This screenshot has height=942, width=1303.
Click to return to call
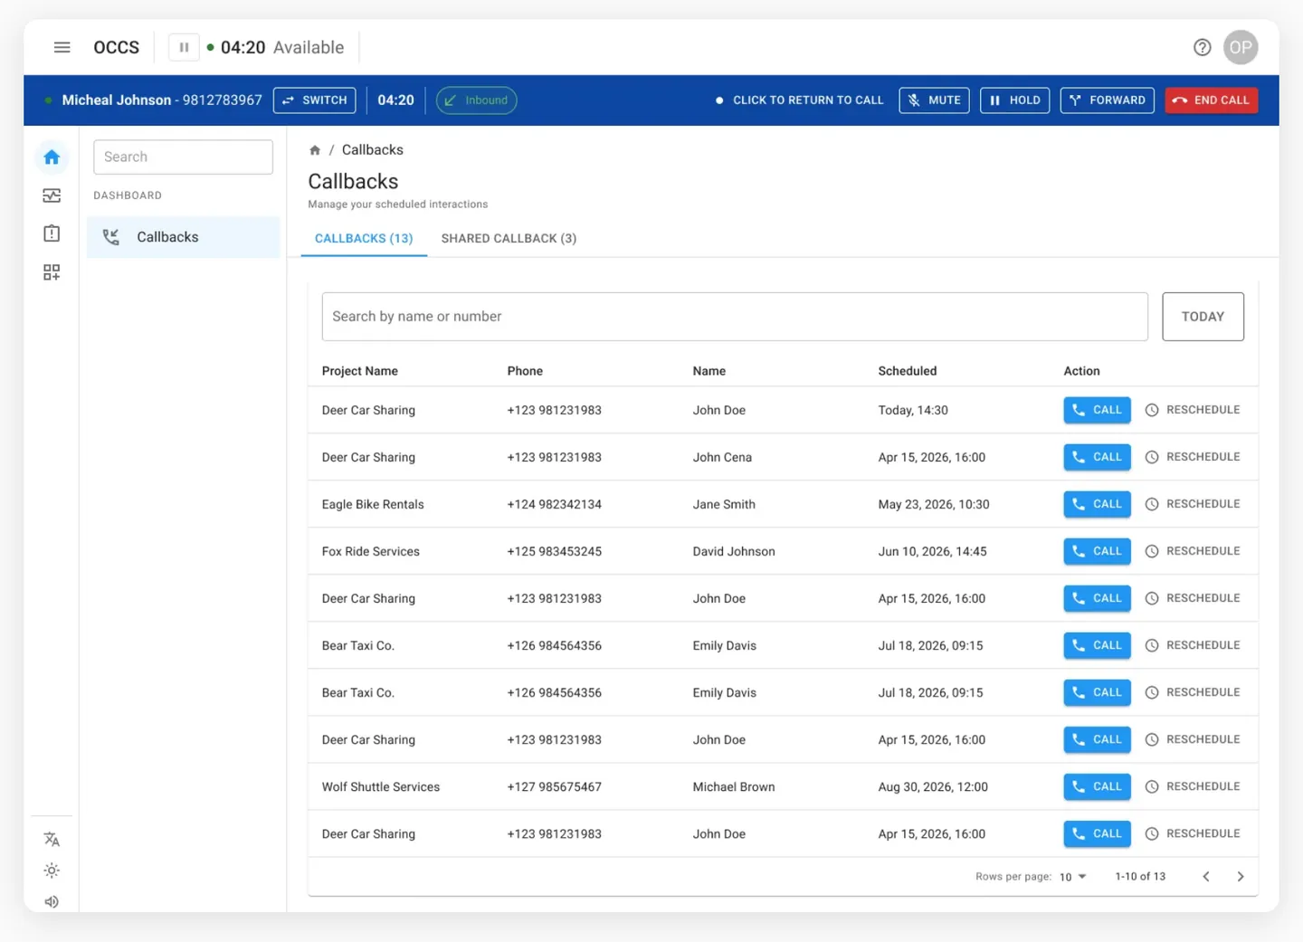click(800, 100)
